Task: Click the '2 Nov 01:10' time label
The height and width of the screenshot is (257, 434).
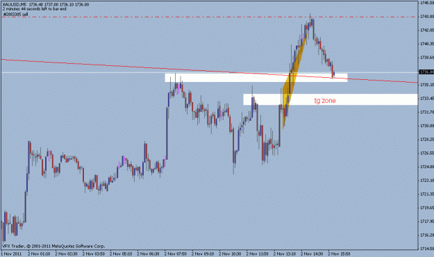Action: click(x=39, y=254)
